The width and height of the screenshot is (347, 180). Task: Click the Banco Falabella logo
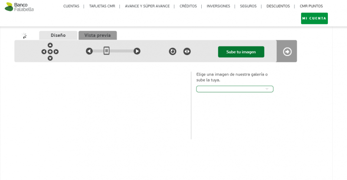[20, 7]
